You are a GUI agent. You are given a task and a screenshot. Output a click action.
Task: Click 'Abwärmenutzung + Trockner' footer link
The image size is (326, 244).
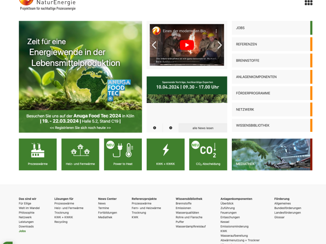pos(240,240)
